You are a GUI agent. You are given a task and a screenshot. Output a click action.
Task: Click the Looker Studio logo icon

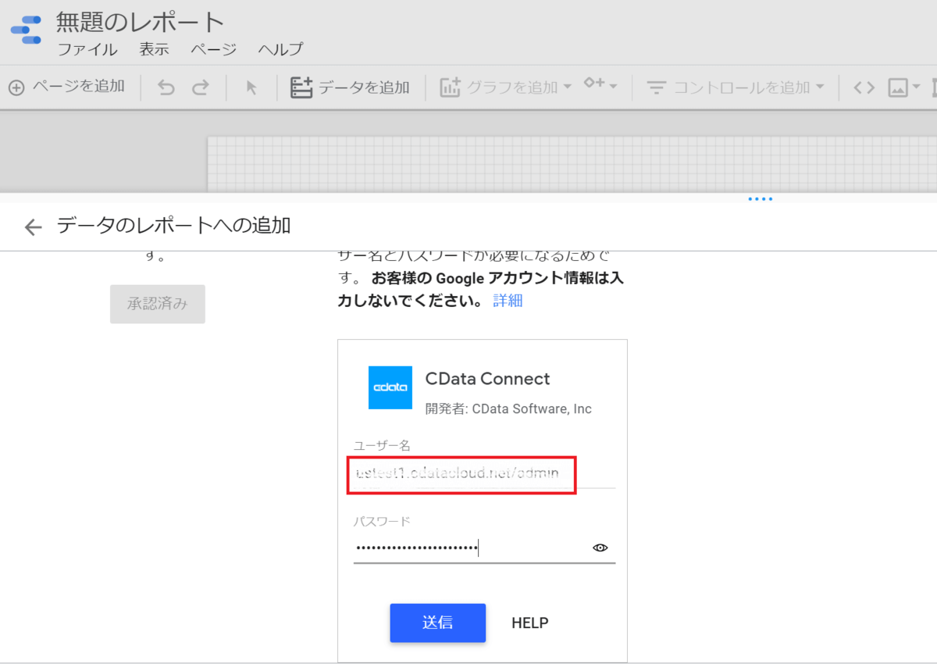click(x=26, y=30)
